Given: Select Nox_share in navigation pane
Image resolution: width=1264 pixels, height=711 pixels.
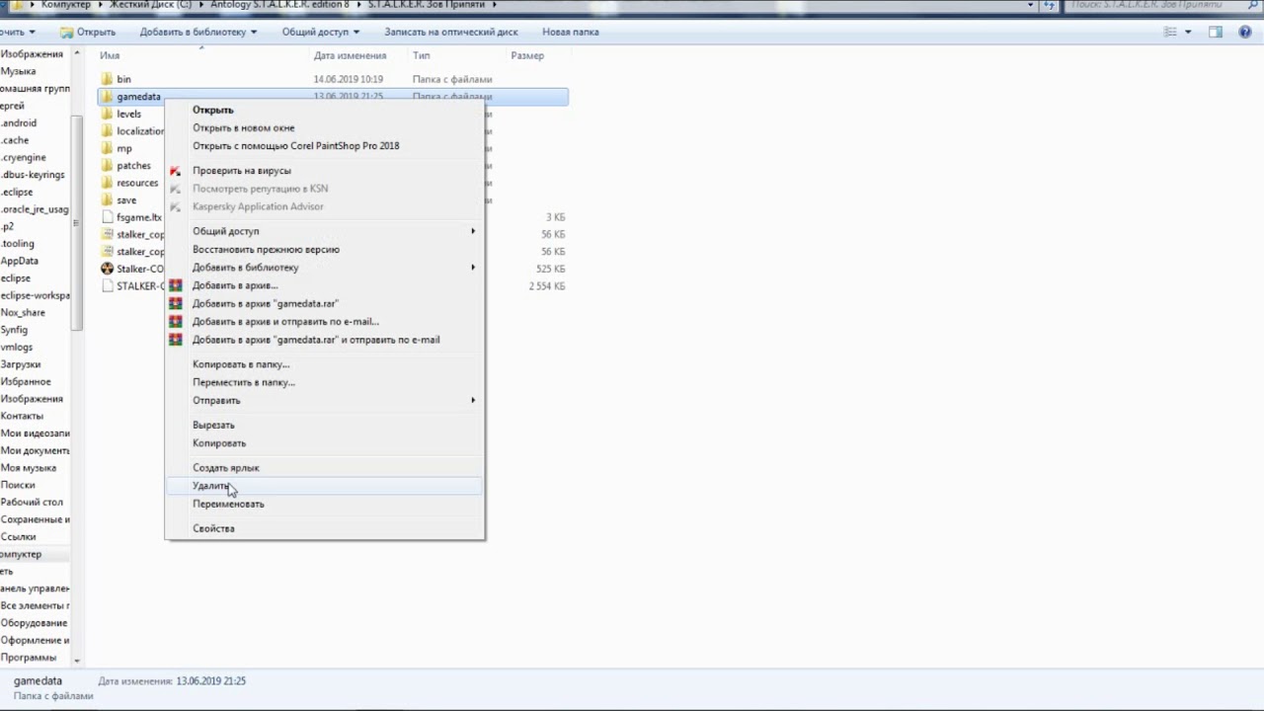Looking at the screenshot, I should [x=23, y=312].
